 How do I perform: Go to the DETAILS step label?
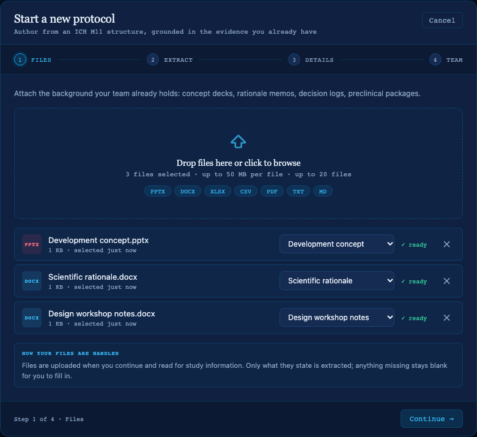click(319, 60)
